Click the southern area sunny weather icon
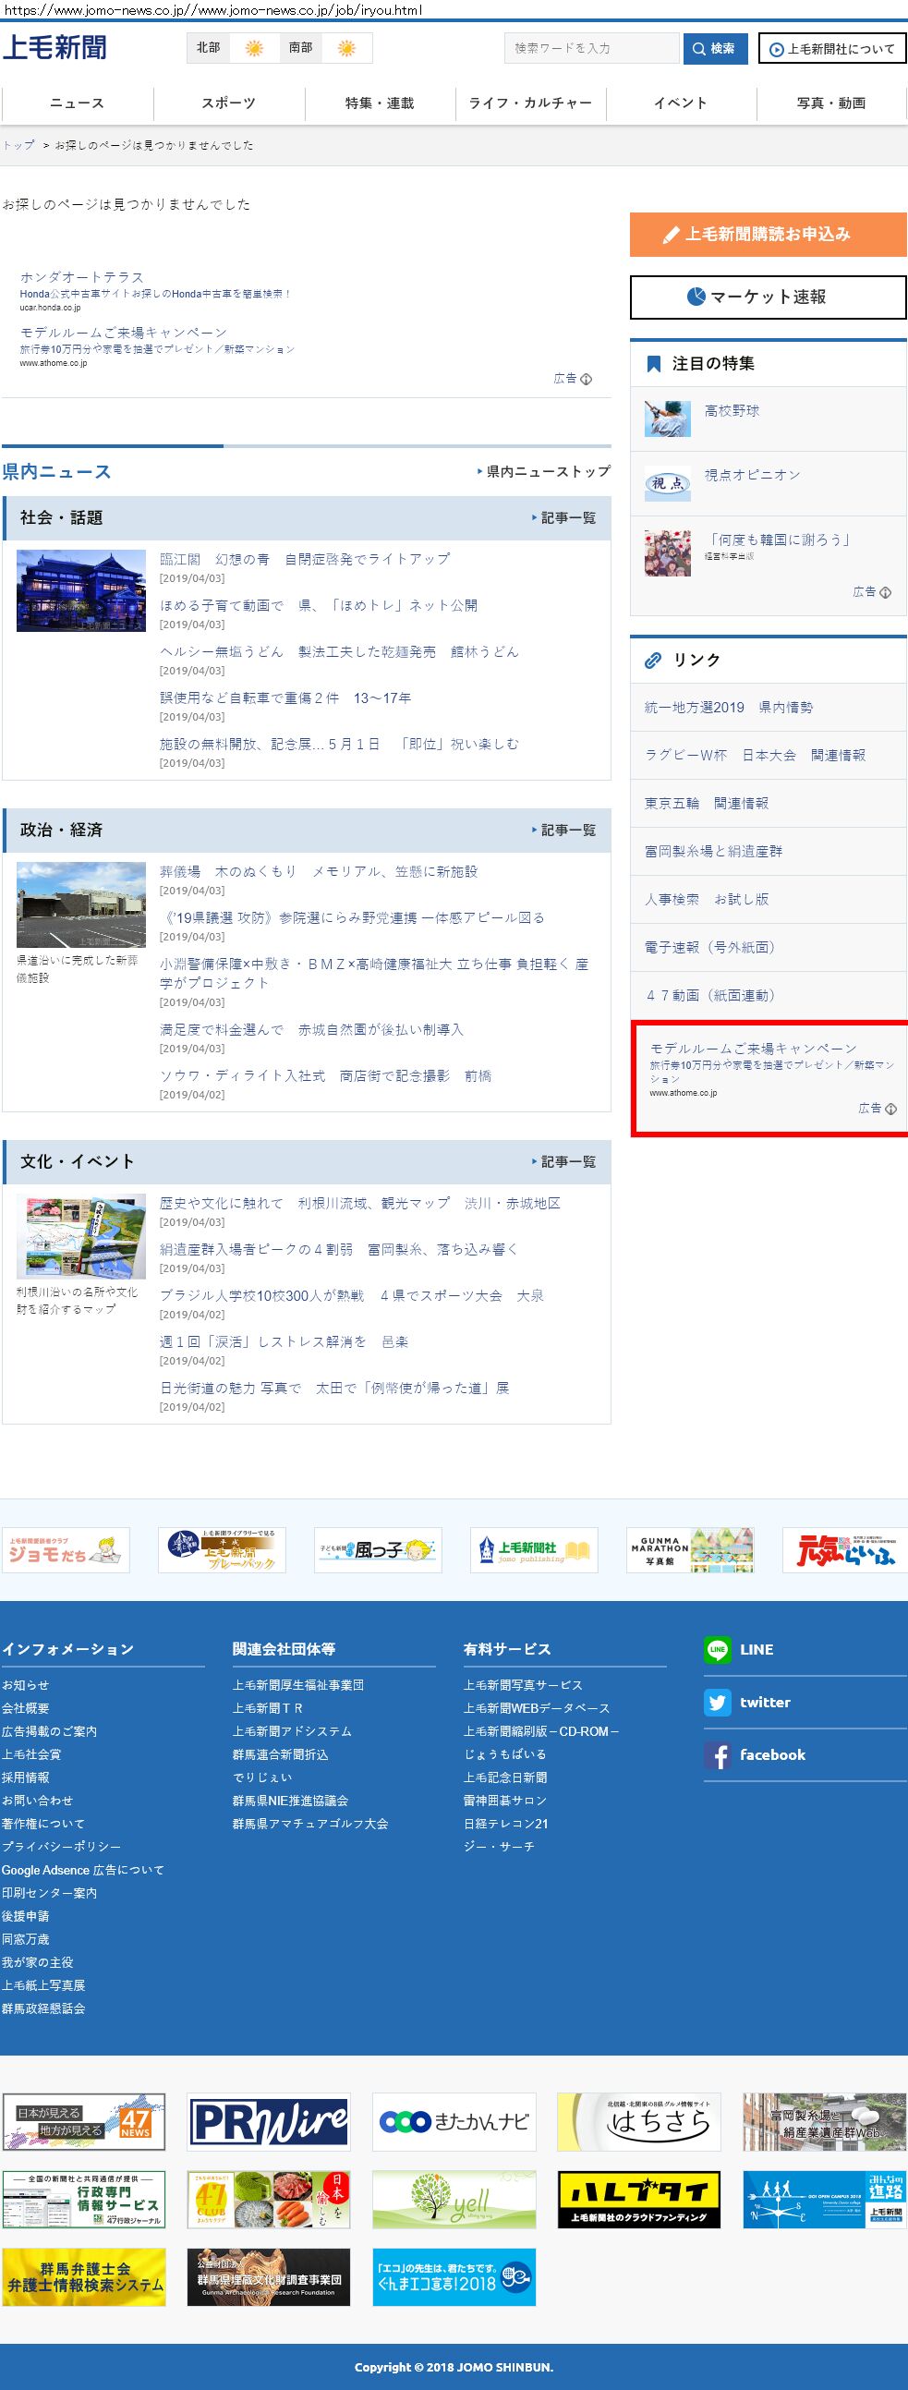 346,48
